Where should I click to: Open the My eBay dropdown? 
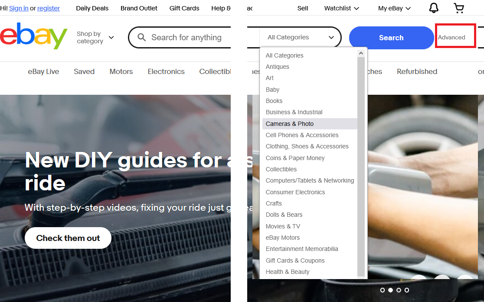[394, 8]
